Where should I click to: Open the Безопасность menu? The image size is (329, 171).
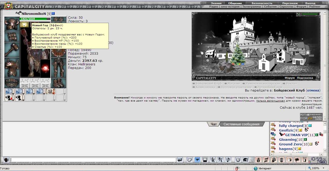pos(262,3)
